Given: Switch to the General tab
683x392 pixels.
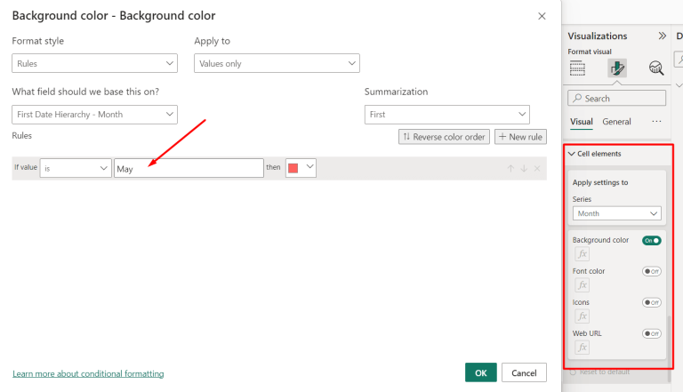Looking at the screenshot, I should [616, 122].
